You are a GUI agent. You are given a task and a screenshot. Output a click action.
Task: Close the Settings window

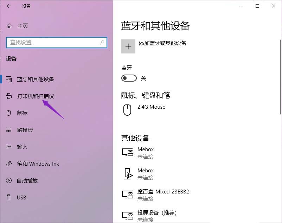click(x=274, y=6)
